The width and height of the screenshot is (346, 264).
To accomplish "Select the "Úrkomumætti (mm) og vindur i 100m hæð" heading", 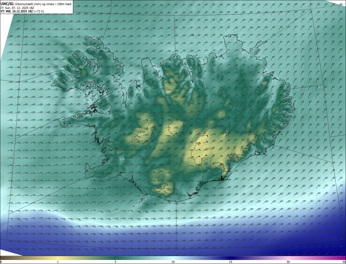I will click(x=43, y=4).
